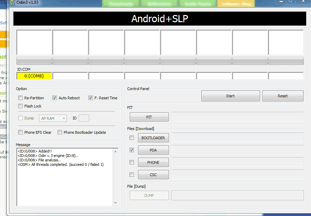Choose a CSC file
The width and height of the screenshot is (311, 216).
click(153, 175)
